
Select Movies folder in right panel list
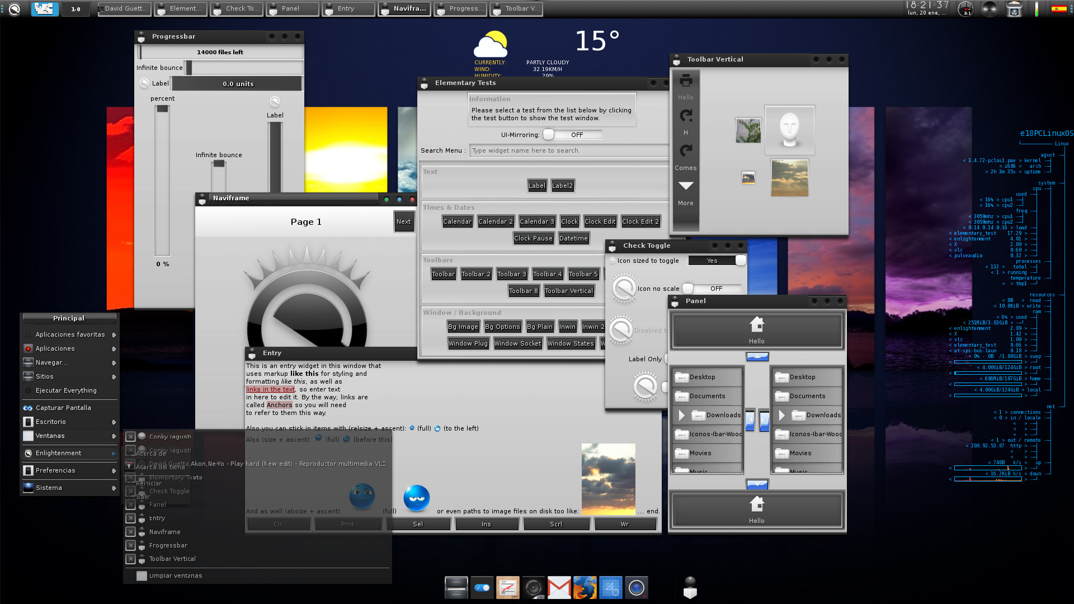[807, 453]
